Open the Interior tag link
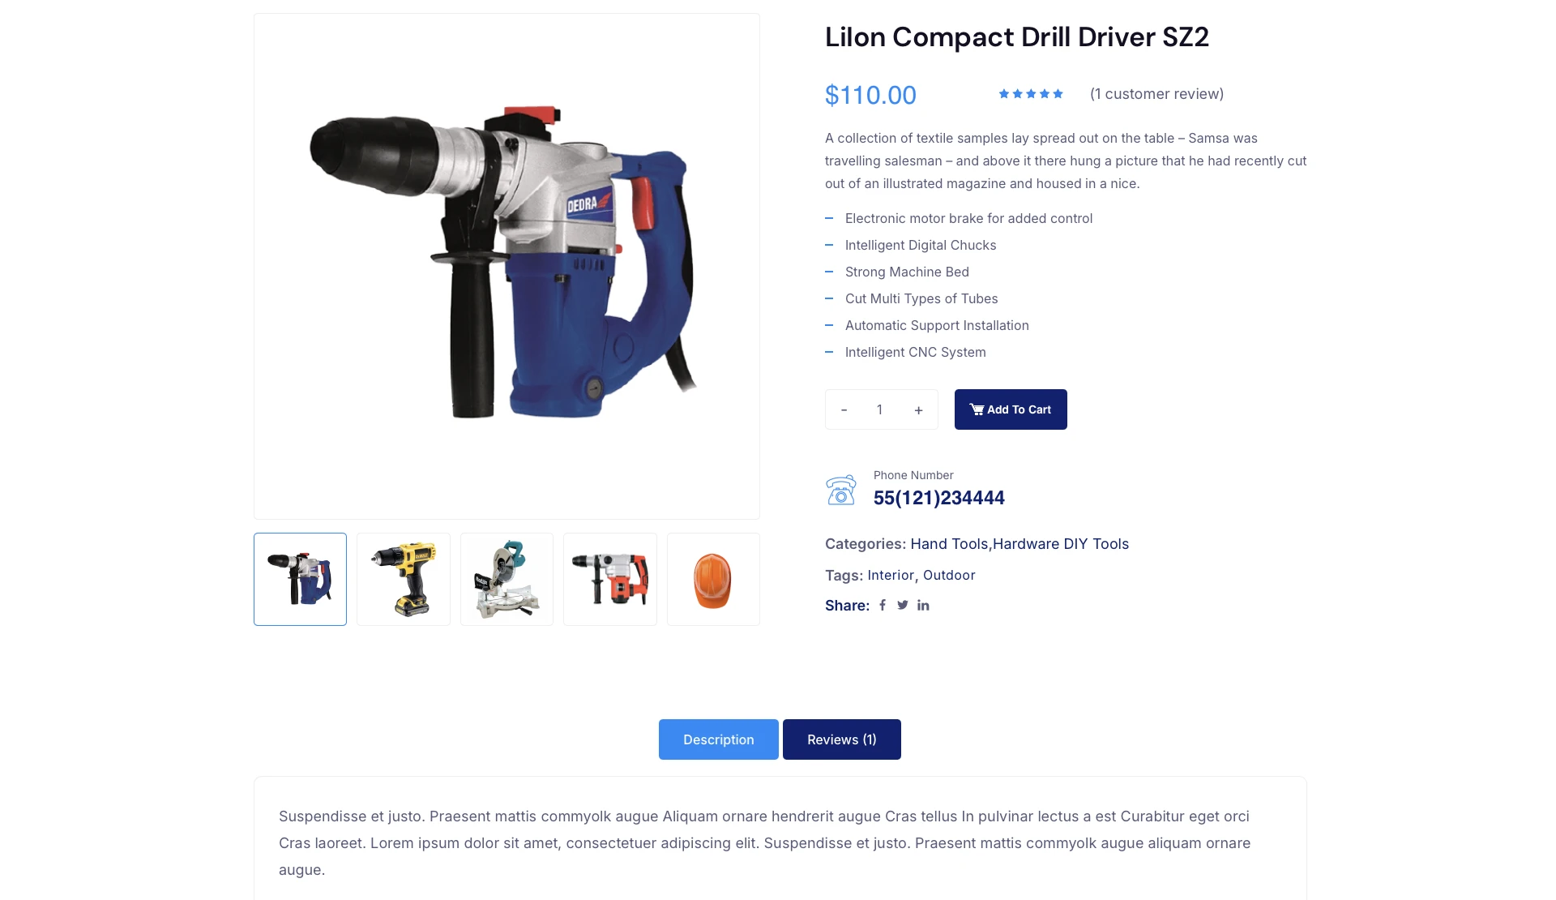Image resolution: width=1556 pixels, height=900 pixels. pyautogui.click(x=891, y=576)
